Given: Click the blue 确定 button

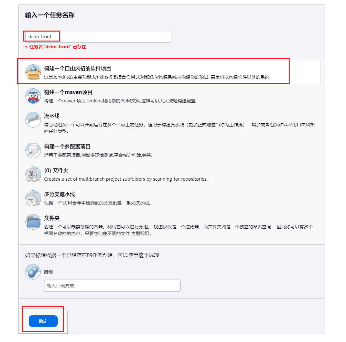Looking at the screenshot, I should pos(43,321).
